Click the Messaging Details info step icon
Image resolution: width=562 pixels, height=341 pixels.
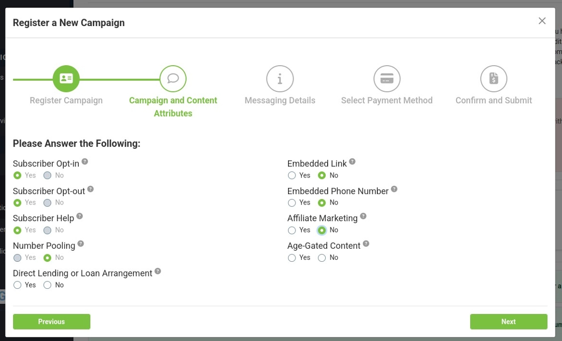tap(280, 79)
